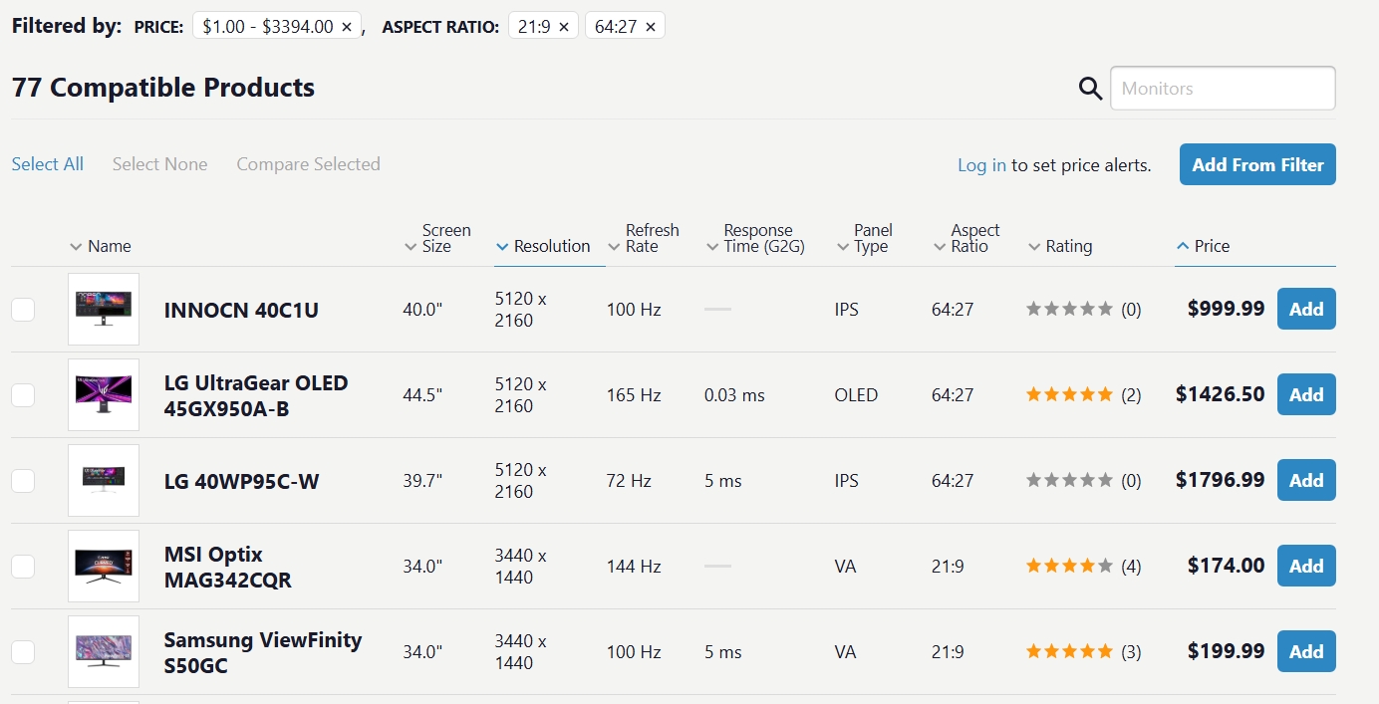Open the INNOCN 40C1U product name

241,310
